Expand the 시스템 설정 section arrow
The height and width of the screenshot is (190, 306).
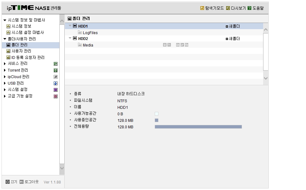[5, 90]
